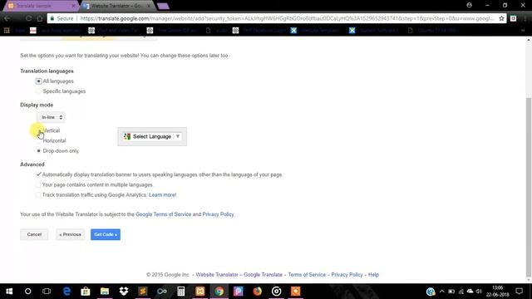Enable Google Analytics traffic tracking checkbox
The height and width of the screenshot is (299, 532).
[38, 195]
